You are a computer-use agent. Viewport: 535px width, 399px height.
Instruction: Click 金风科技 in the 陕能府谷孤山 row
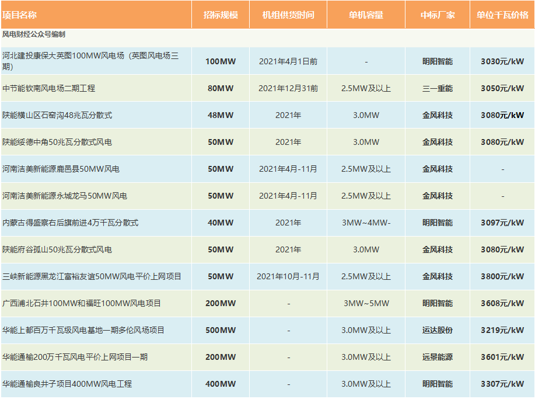point(438,249)
